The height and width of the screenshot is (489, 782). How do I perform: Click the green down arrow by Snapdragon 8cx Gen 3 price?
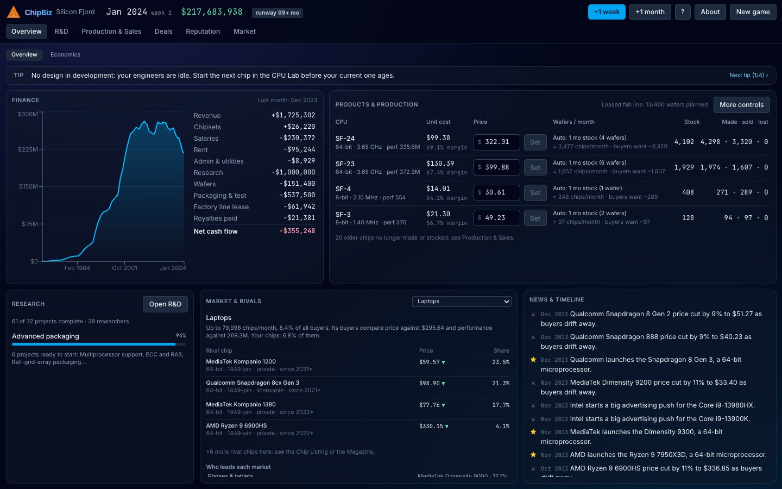click(444, 384)
